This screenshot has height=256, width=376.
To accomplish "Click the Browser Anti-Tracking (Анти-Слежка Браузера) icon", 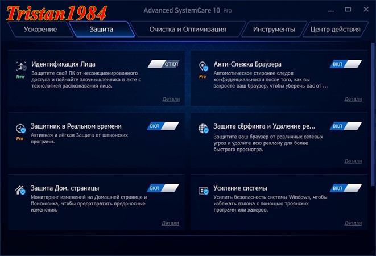I will (x=203, y=66).
